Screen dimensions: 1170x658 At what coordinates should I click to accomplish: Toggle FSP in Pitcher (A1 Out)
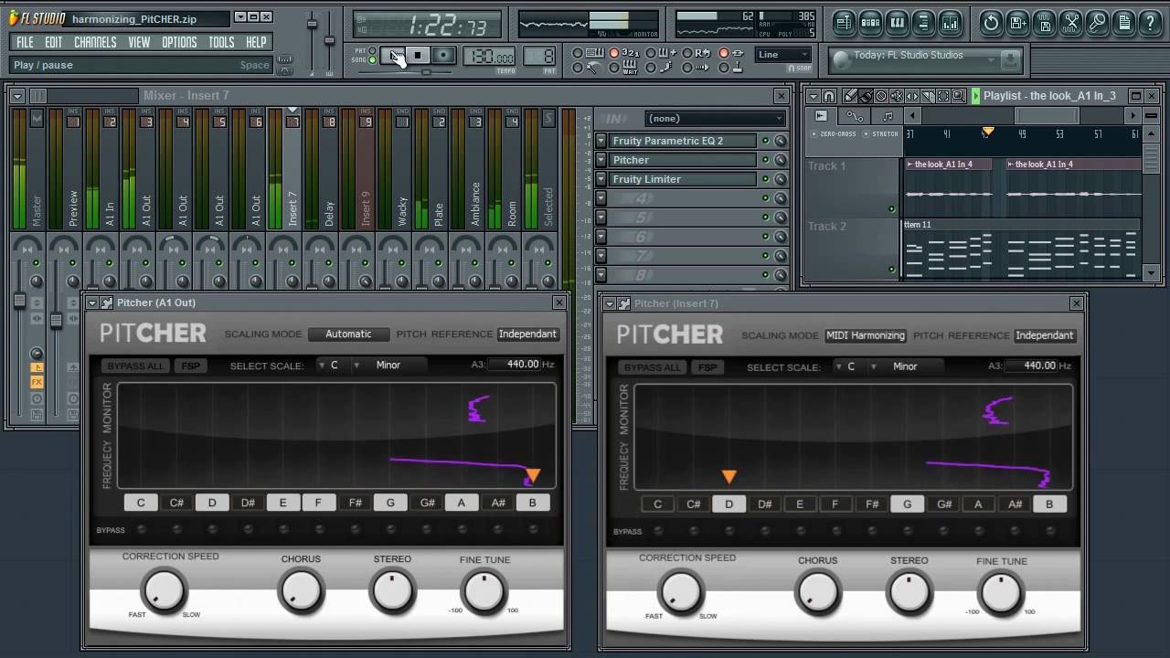(x=190, y=366)
